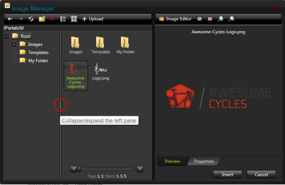Open the Image Editor
This screenshot has width=285, height=185.
(x=175, y=19)
